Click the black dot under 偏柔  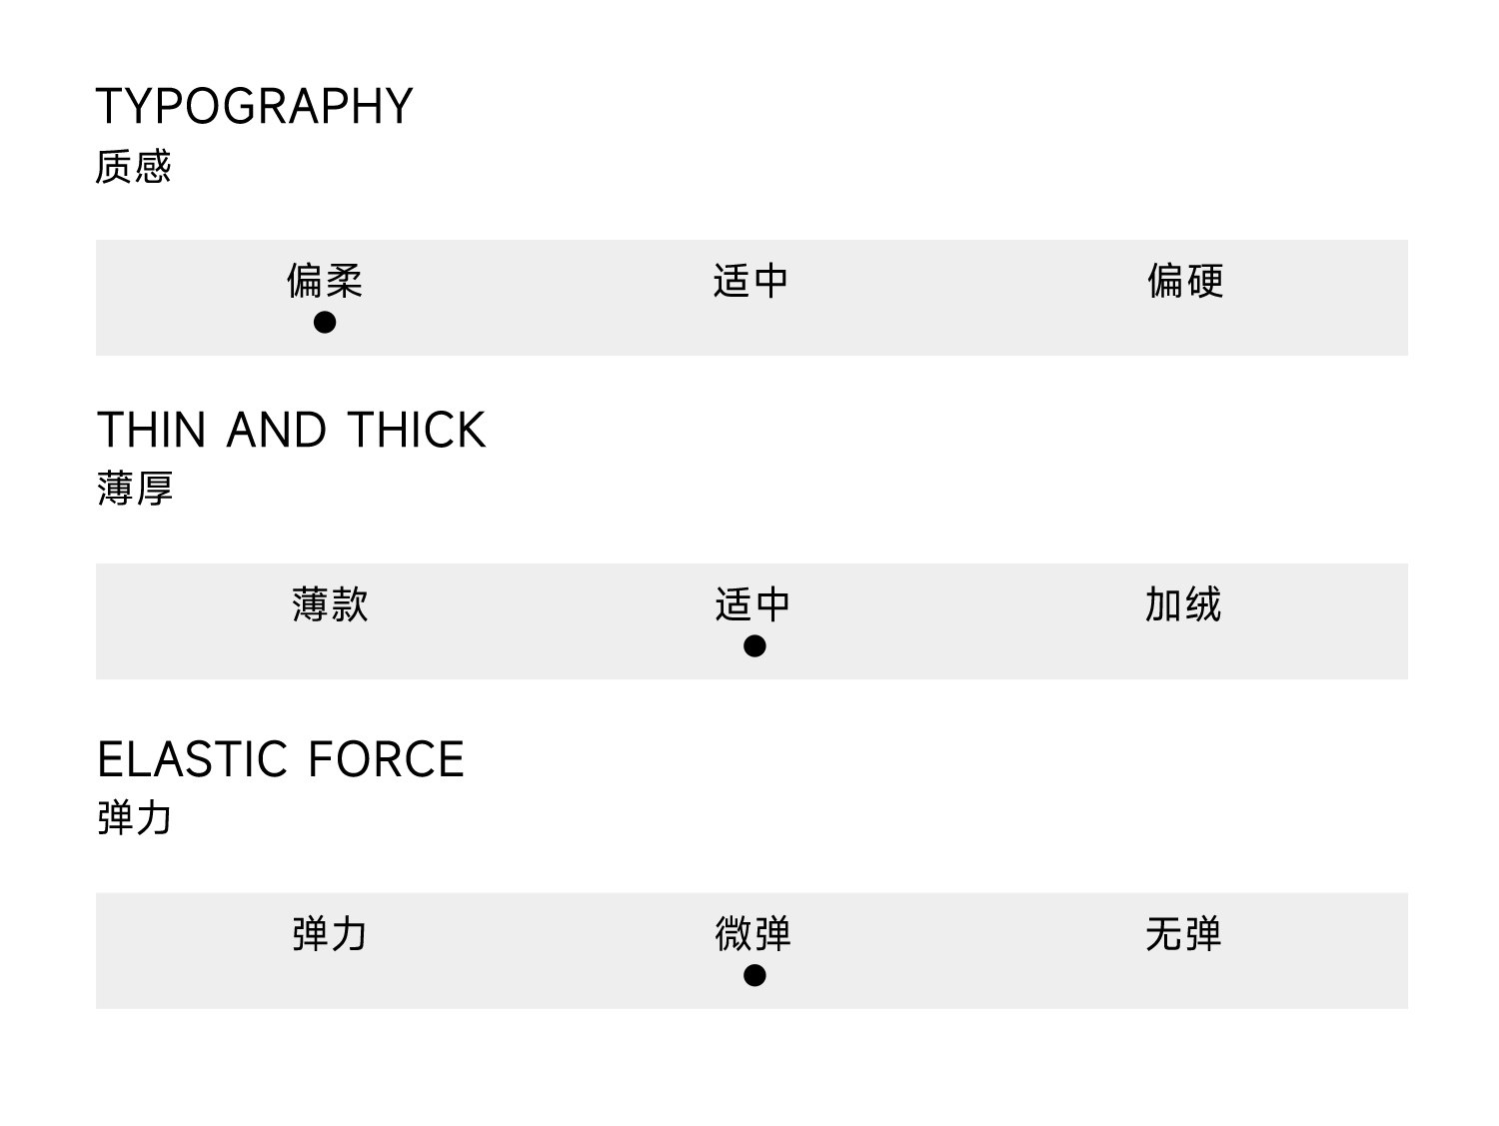[x=325, y=323]
